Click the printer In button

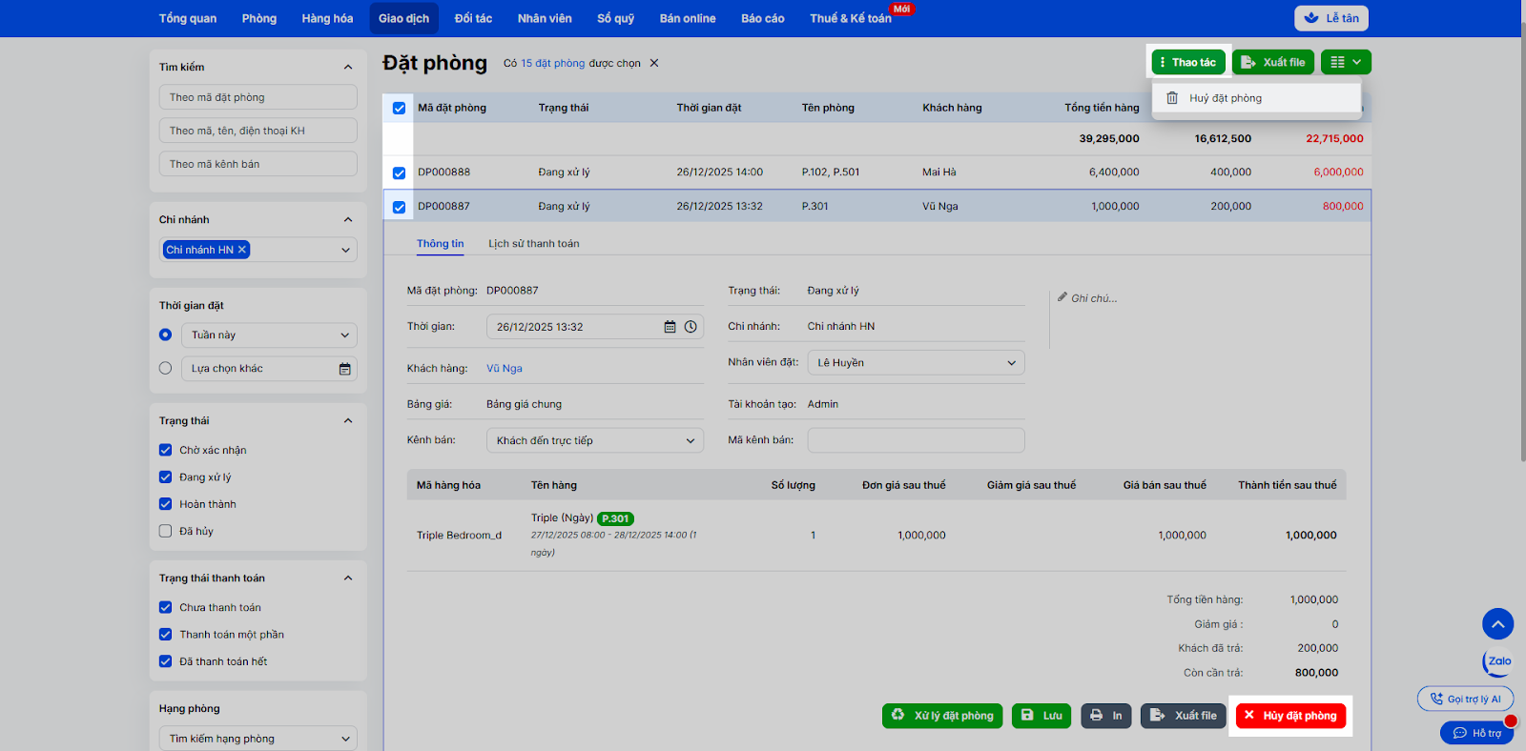pos(1105,716)
